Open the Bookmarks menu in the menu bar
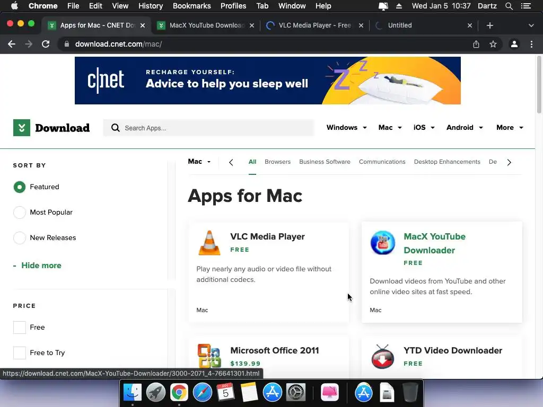543x407 pixels. 191,6
